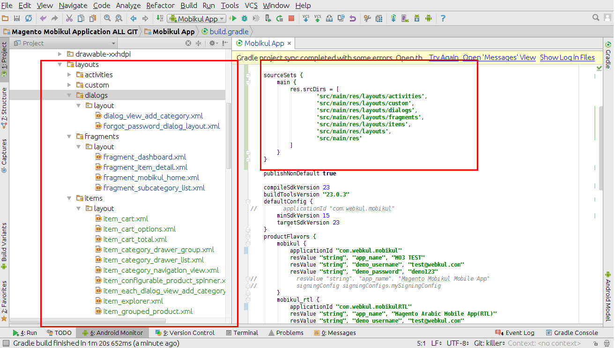Open the VCS menu
615x348 pixels.
point(251,6)
